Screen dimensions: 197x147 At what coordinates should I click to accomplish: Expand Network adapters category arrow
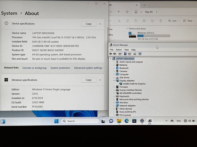(x=114, y=106)
